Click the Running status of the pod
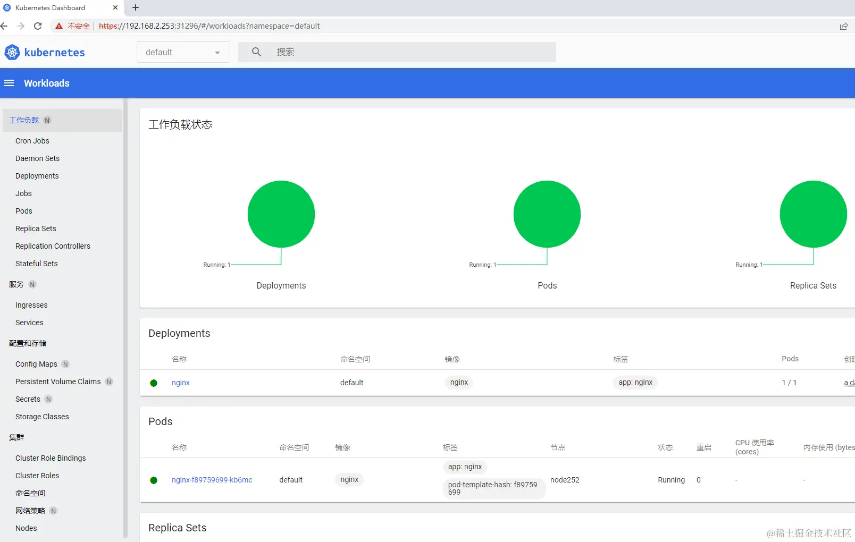This screenshot has width=855, height=542. click(672, 480)
